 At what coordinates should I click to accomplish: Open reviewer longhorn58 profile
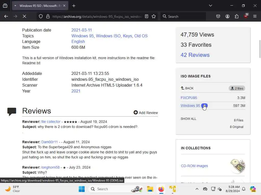pos(50,167)
